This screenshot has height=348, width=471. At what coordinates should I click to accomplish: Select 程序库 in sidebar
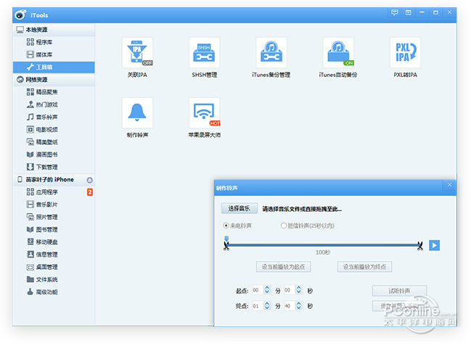pos(54,42)
